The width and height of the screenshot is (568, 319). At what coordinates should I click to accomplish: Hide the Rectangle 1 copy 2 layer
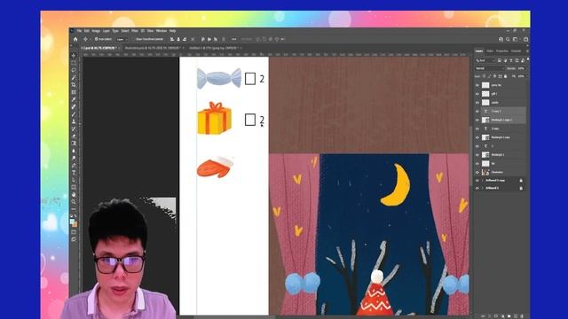point(477,121)
